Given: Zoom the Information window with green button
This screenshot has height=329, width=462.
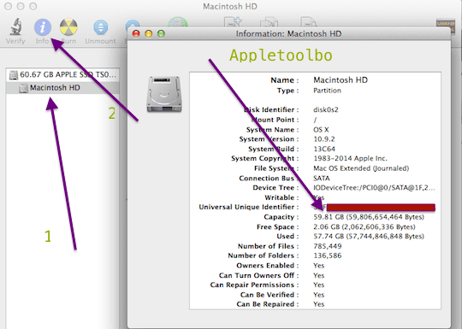Looking at the screenshot, I should 161,33.
